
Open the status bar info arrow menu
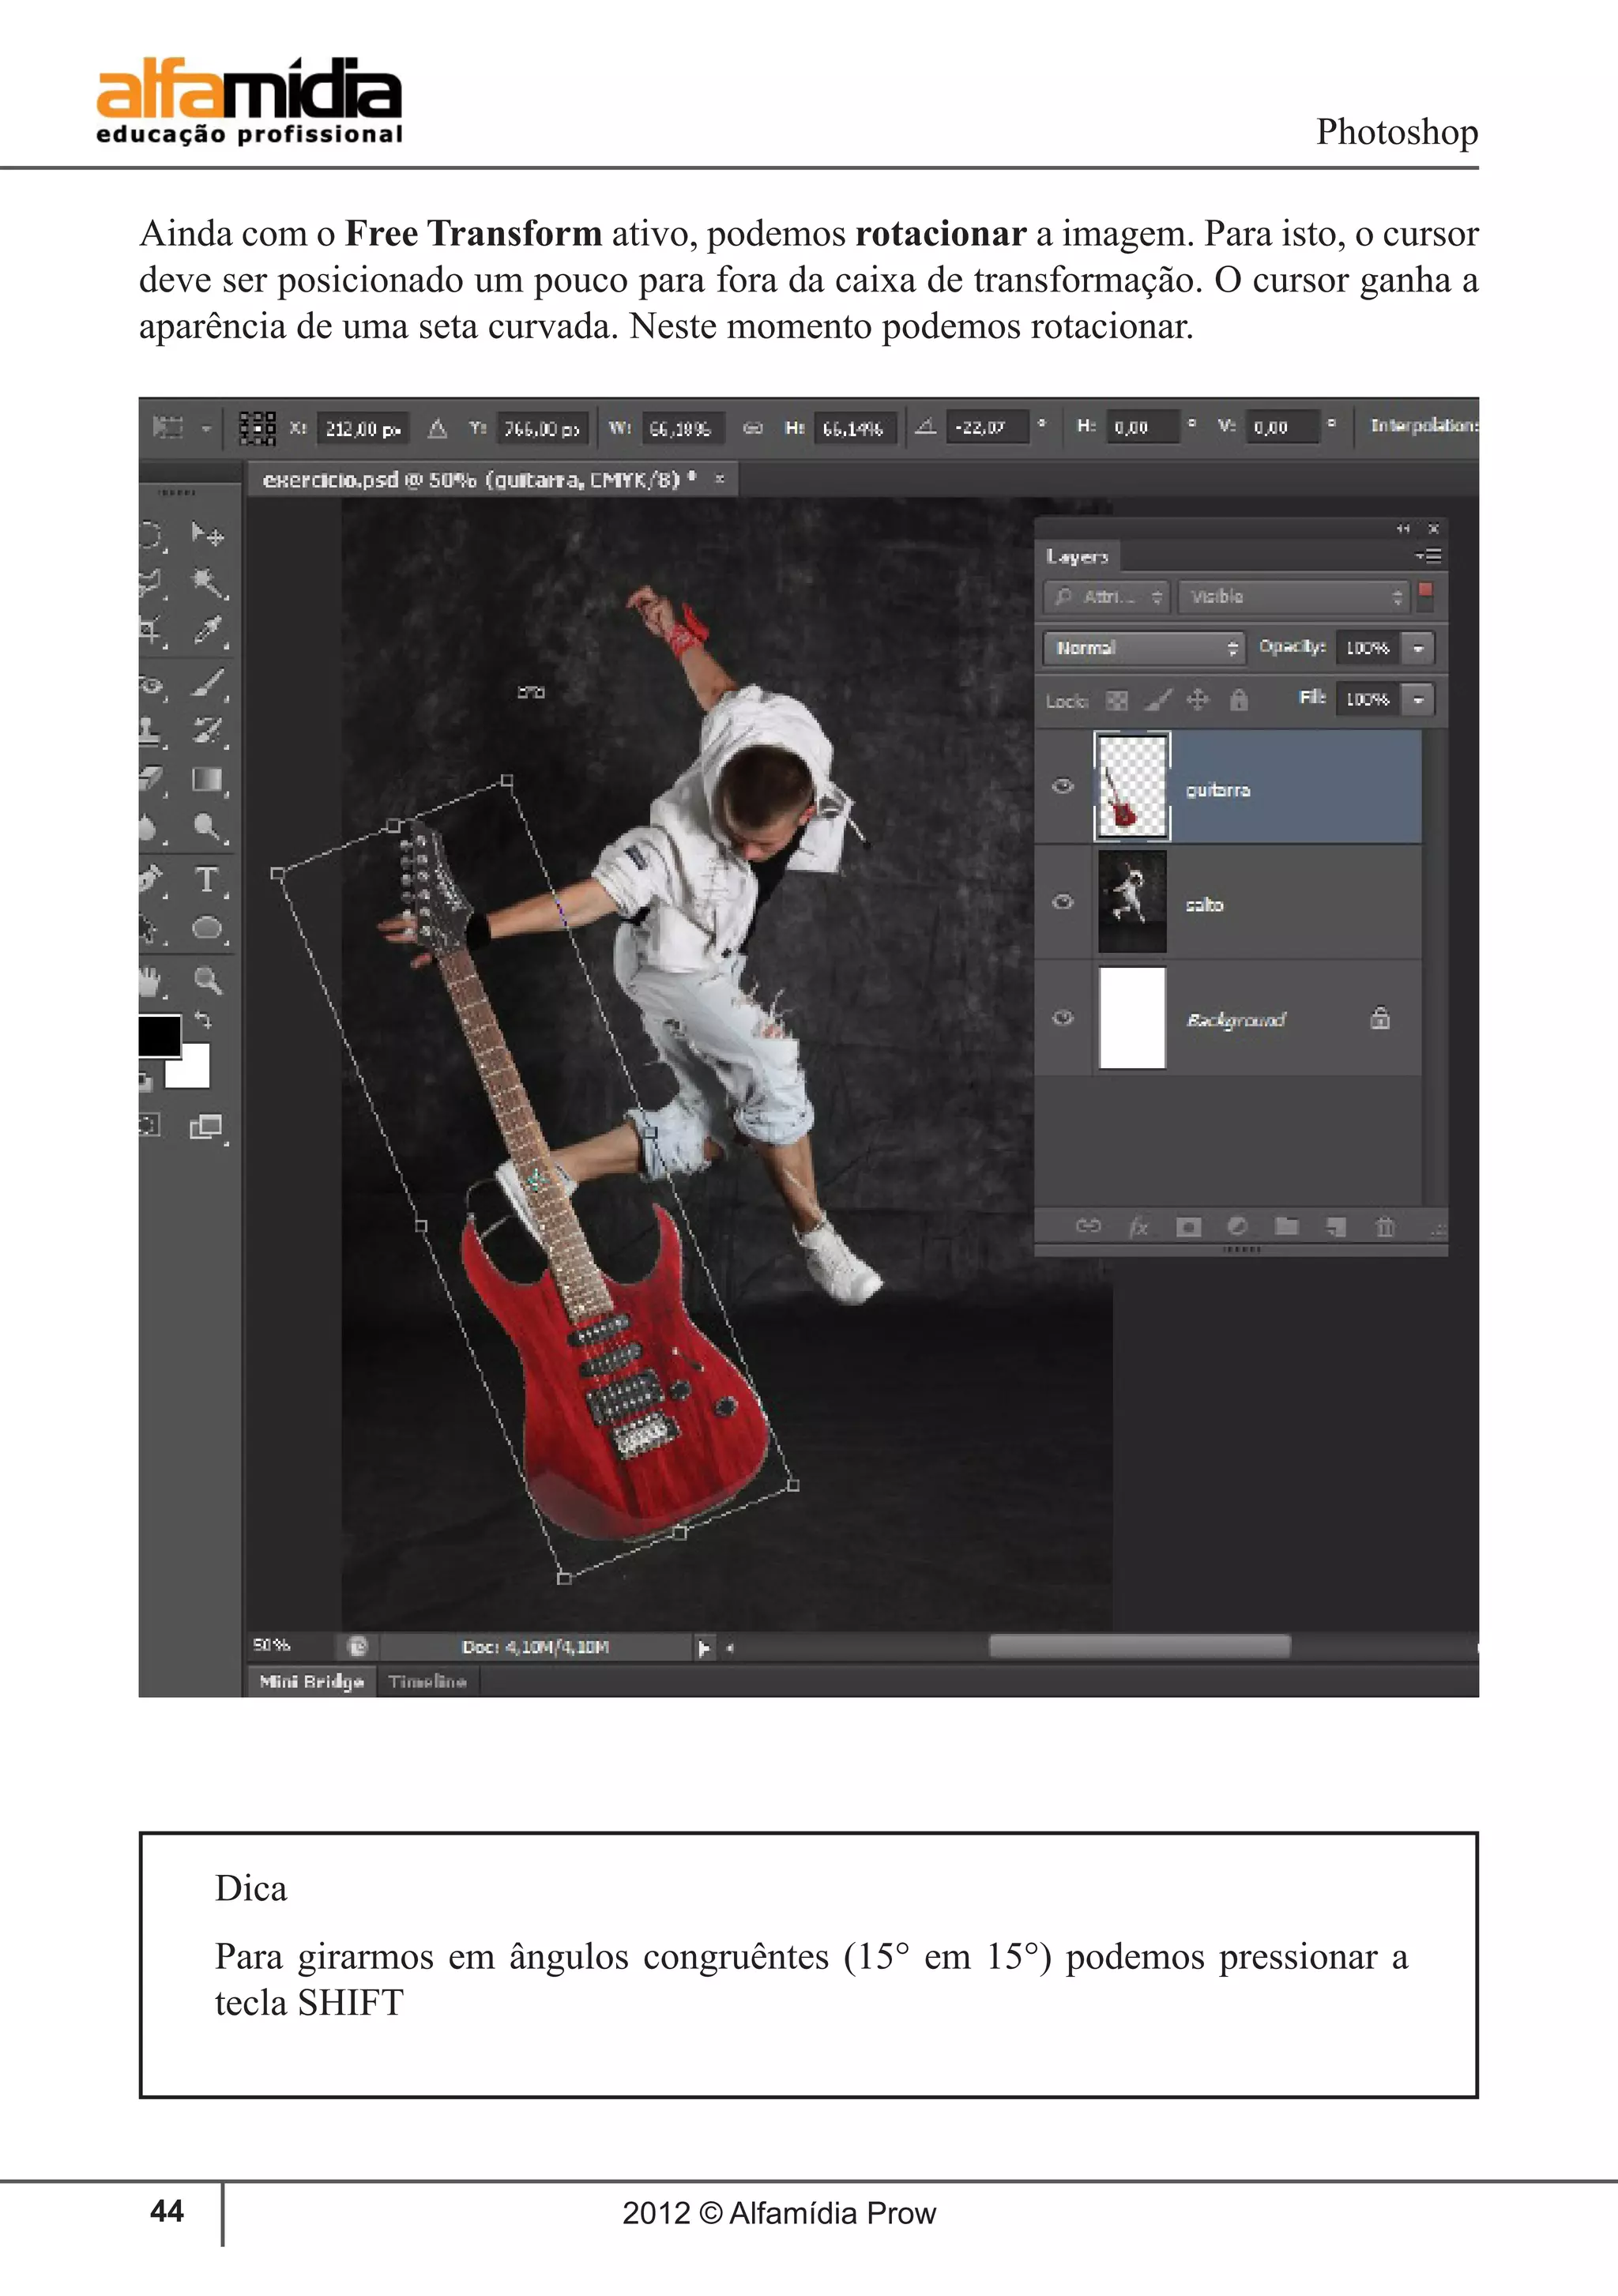click(705, 1647)
